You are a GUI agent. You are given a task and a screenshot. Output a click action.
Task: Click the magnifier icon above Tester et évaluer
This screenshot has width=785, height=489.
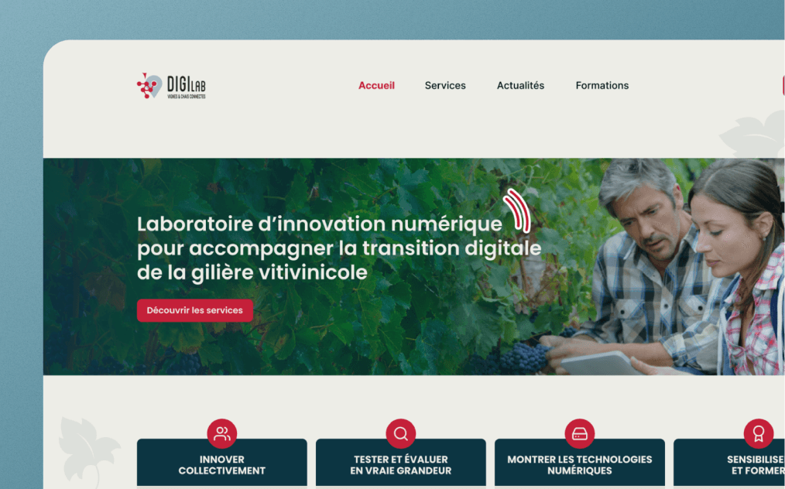pyautogui.click(x=400, y=433)
